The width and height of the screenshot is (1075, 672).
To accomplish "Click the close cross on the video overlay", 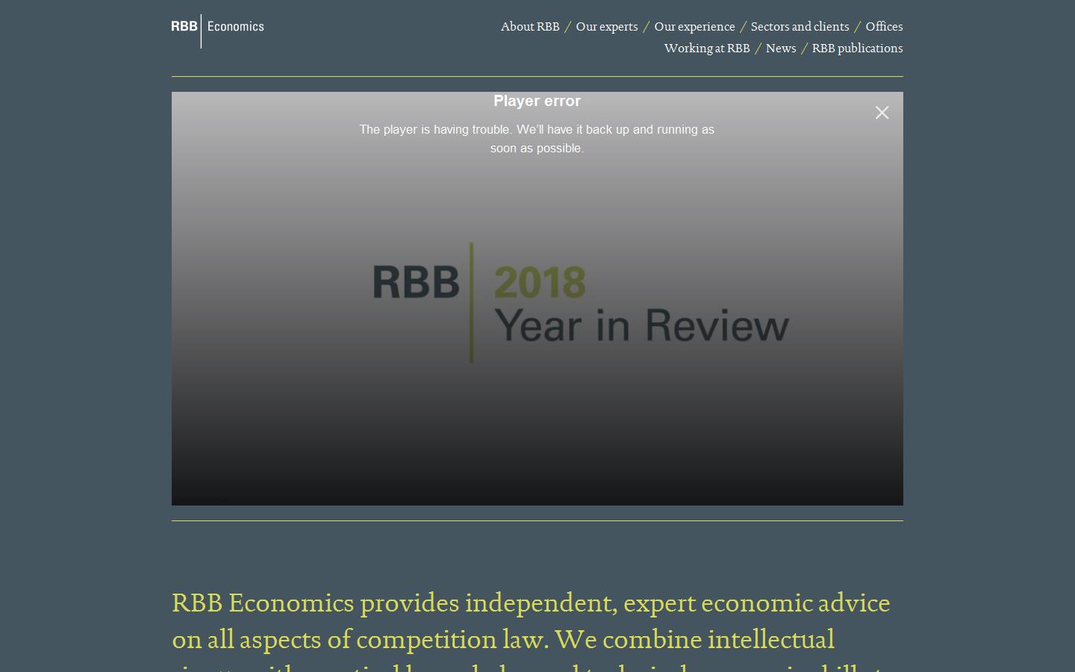I will click(882, 112).
